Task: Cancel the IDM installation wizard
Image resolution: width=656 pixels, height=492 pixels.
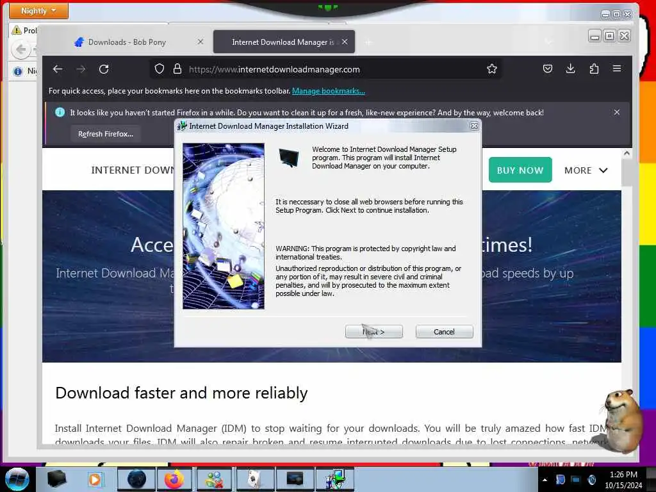Action: [444, 332]
